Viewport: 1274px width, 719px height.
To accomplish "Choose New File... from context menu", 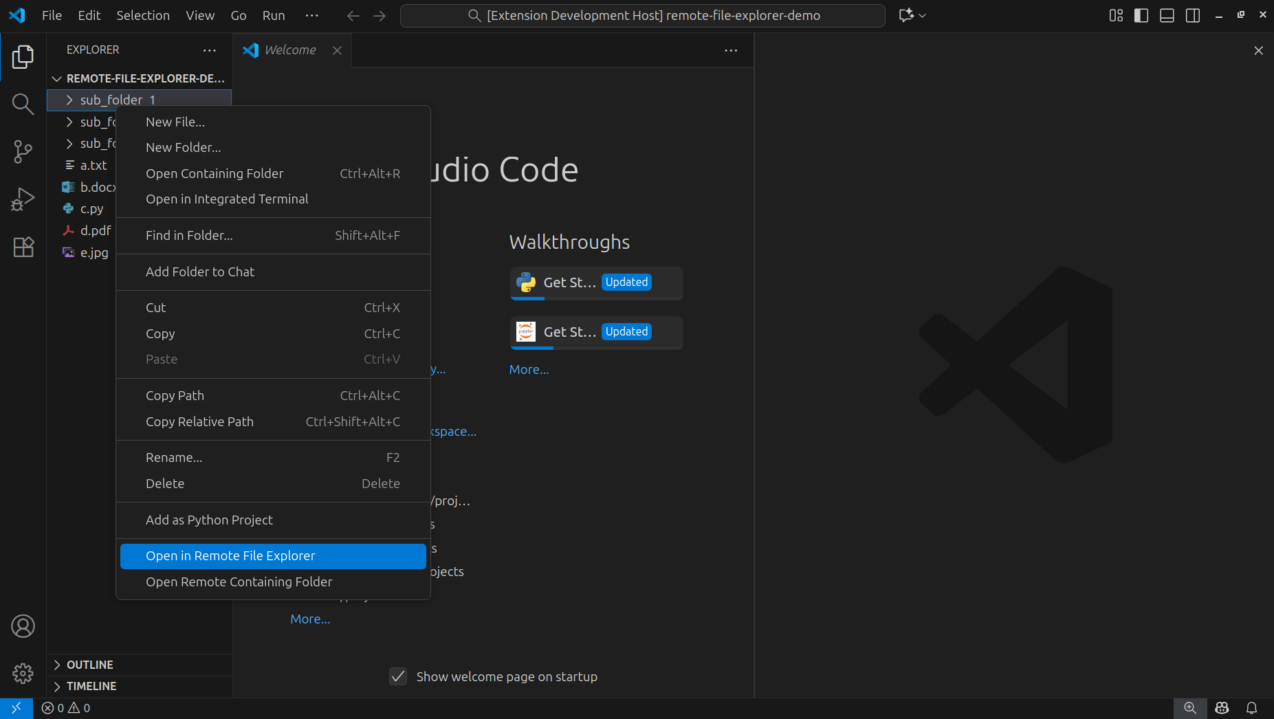I will (273, 122).
